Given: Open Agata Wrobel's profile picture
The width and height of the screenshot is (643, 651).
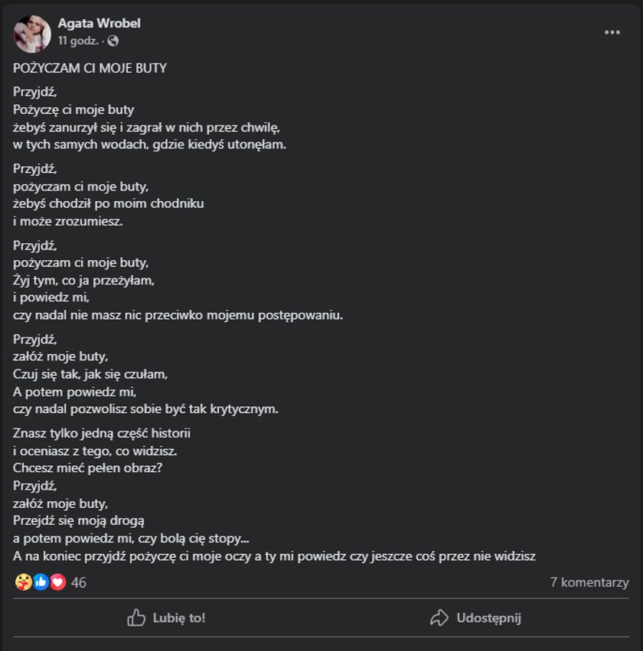Looking at the screenshot, I should click(x=32, y=34).
